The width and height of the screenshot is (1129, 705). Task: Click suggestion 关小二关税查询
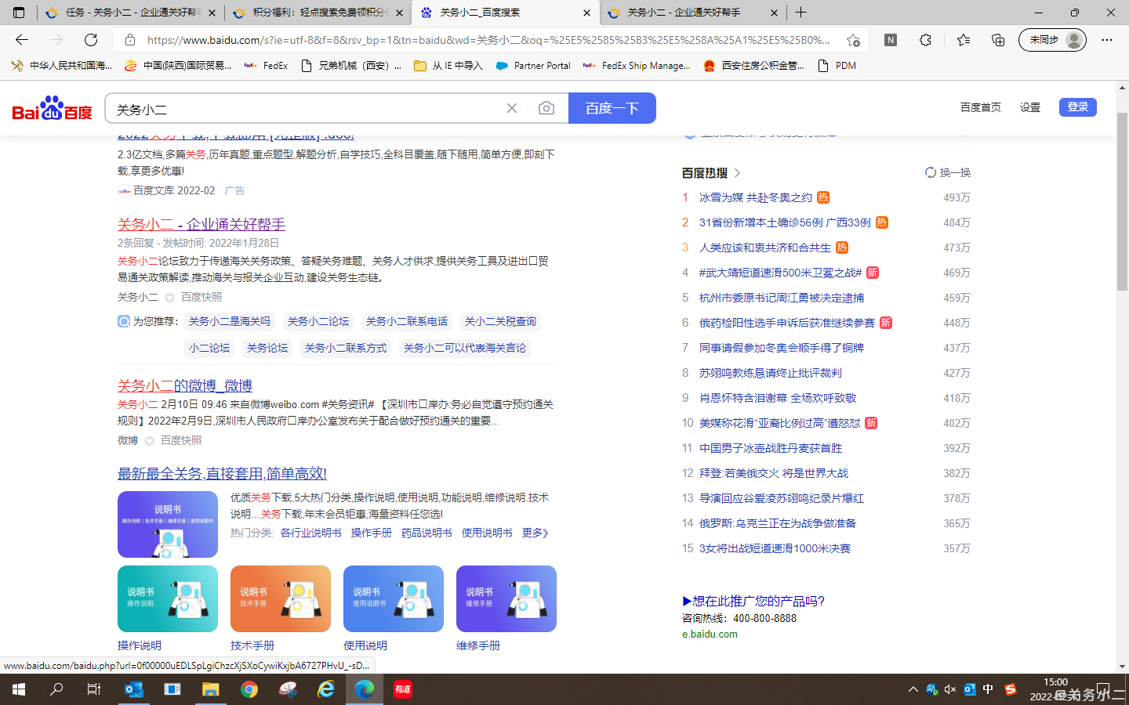click(x=500, y=321)
